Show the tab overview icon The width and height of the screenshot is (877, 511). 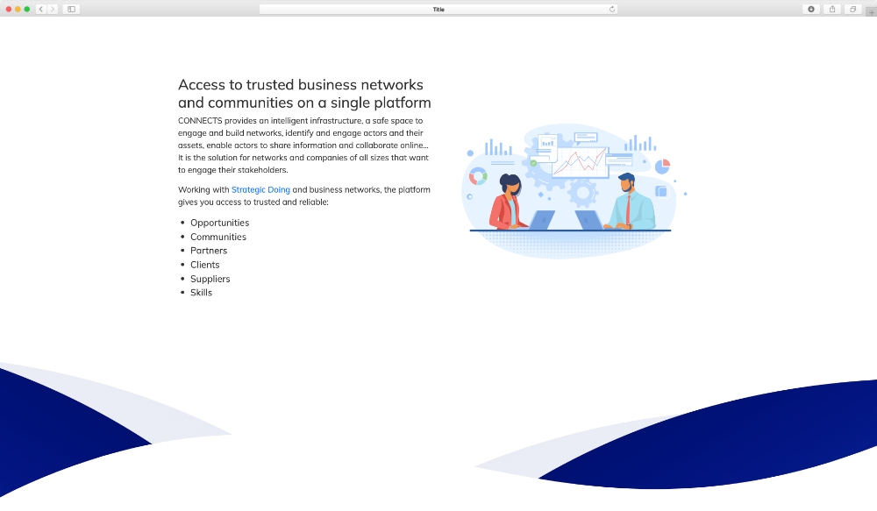853,9
